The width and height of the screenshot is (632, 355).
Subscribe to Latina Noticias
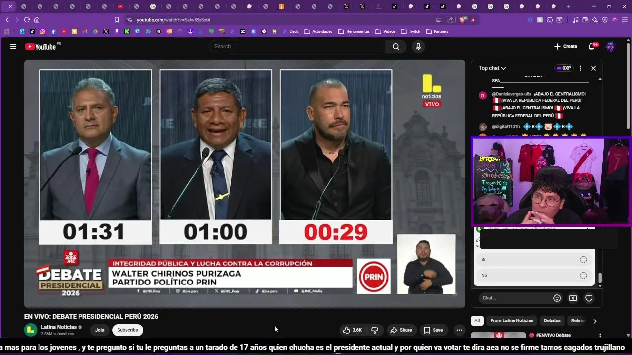(127, 330)
